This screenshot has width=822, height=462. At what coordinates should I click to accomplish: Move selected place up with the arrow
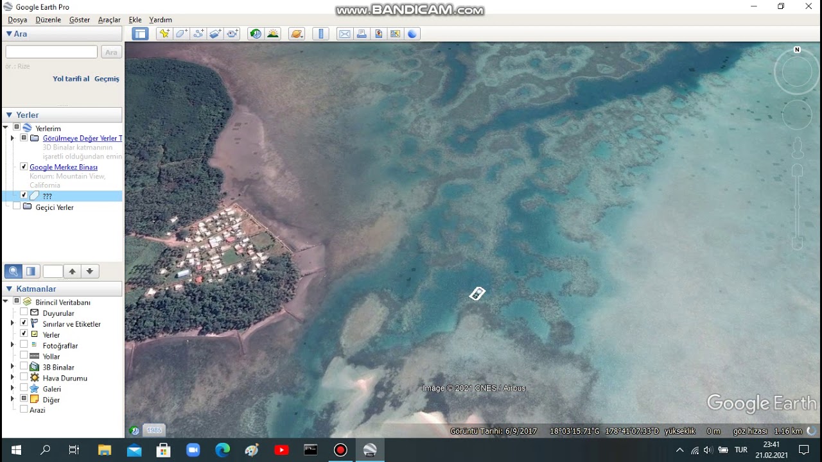(73, 271)
